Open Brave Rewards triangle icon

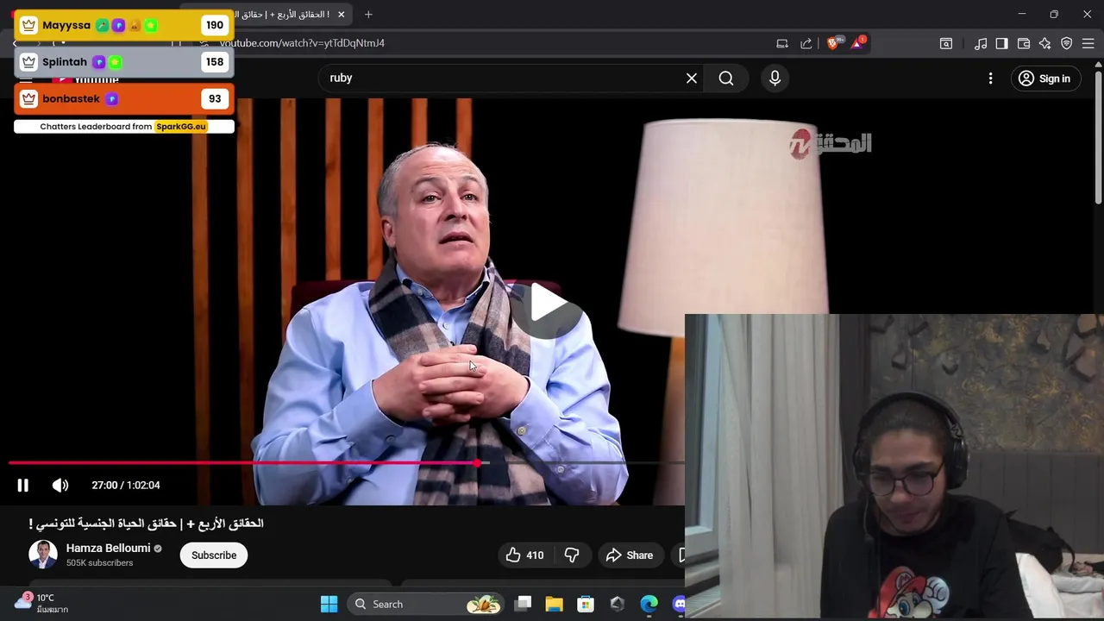857,43
